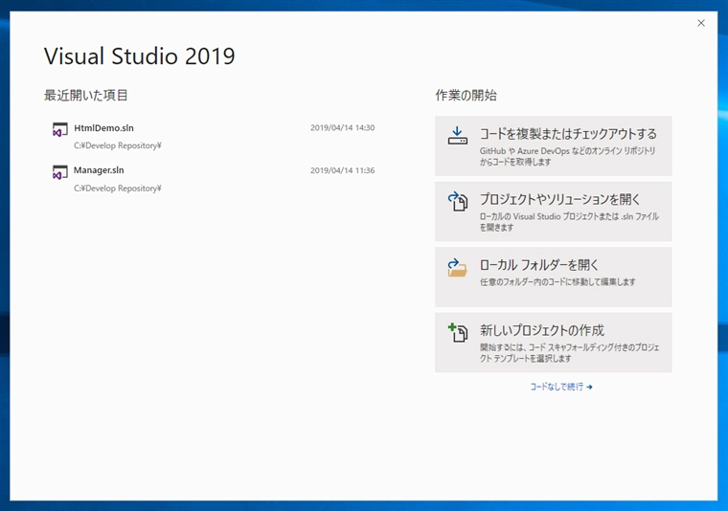Click the open project or solution icon
The image size is (728, 511).
[458, 202]
